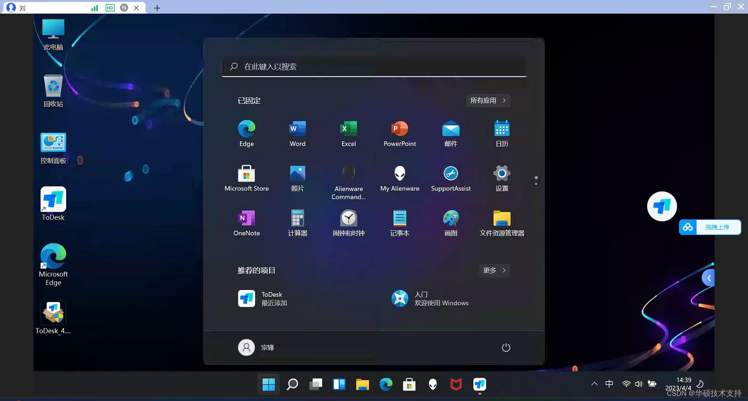This screenshot has height=401, width=748.
Task: Open Widgets on taskbar
Action: coord(339,385)
